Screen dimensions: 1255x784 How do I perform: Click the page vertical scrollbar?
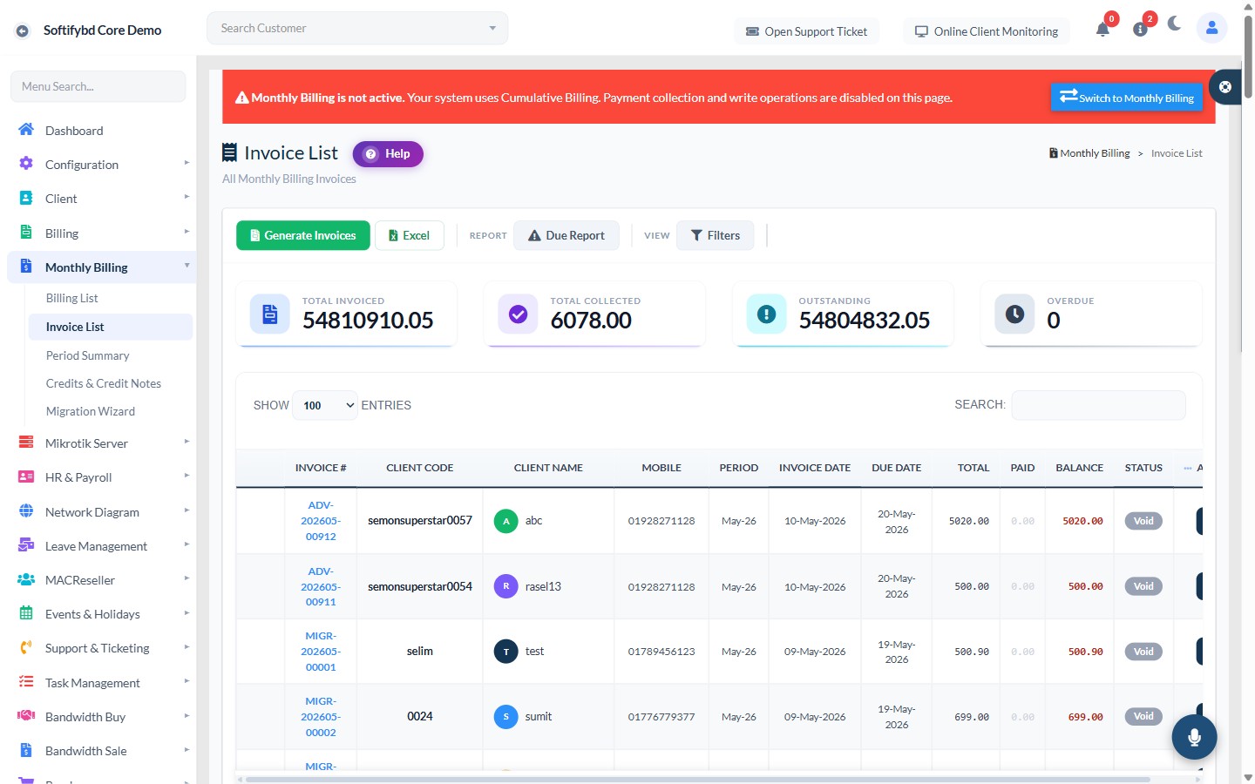[x=1248, y=57]
